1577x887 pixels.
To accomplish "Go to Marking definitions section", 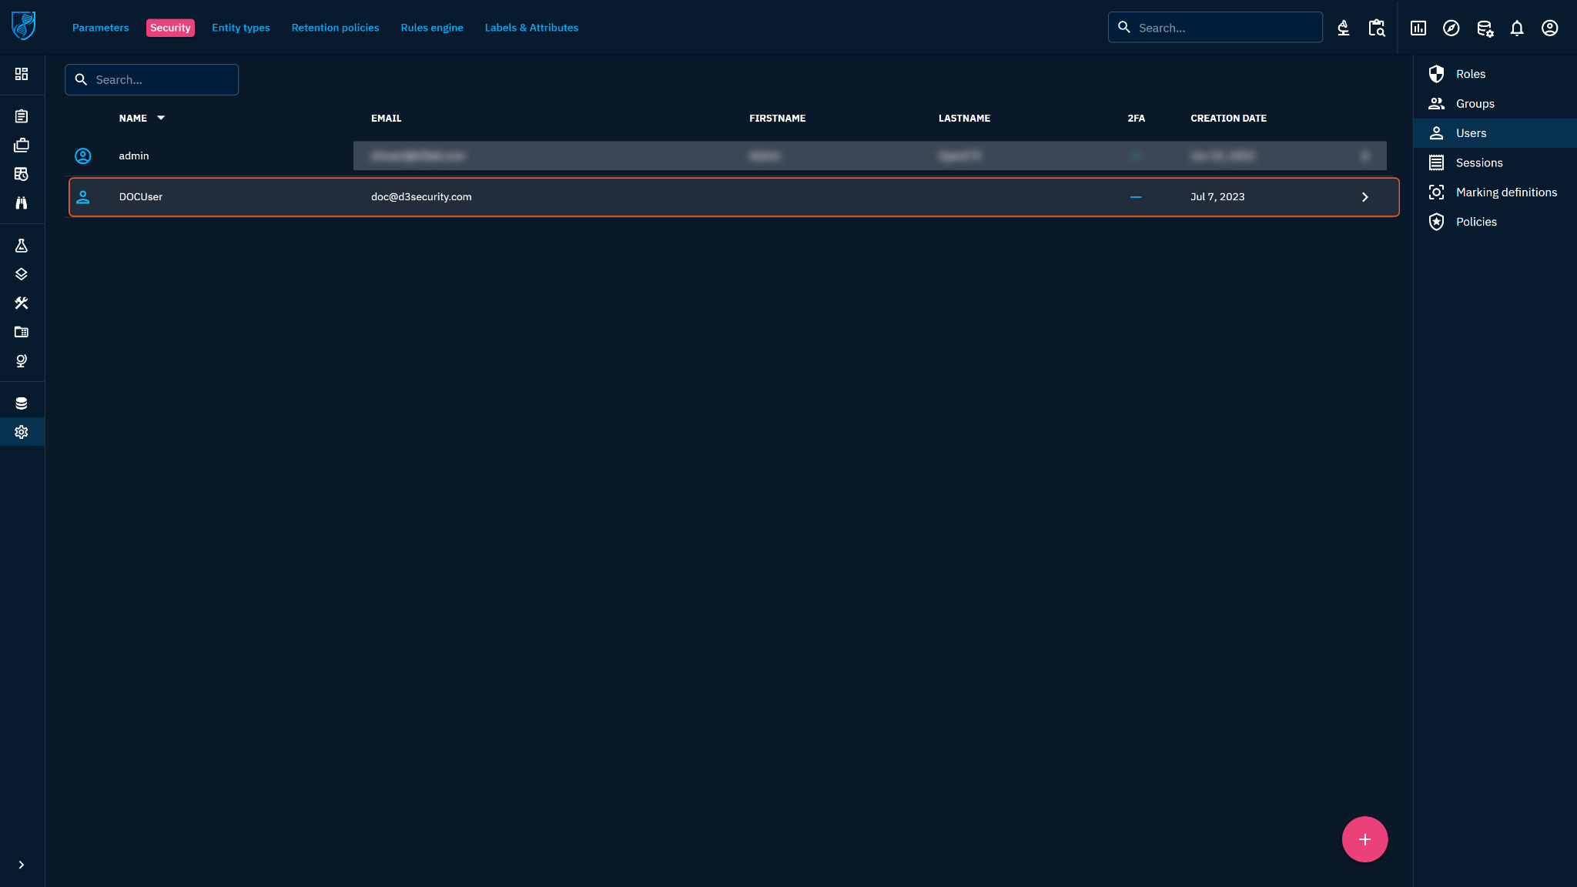I will (x=1505, y=192).
